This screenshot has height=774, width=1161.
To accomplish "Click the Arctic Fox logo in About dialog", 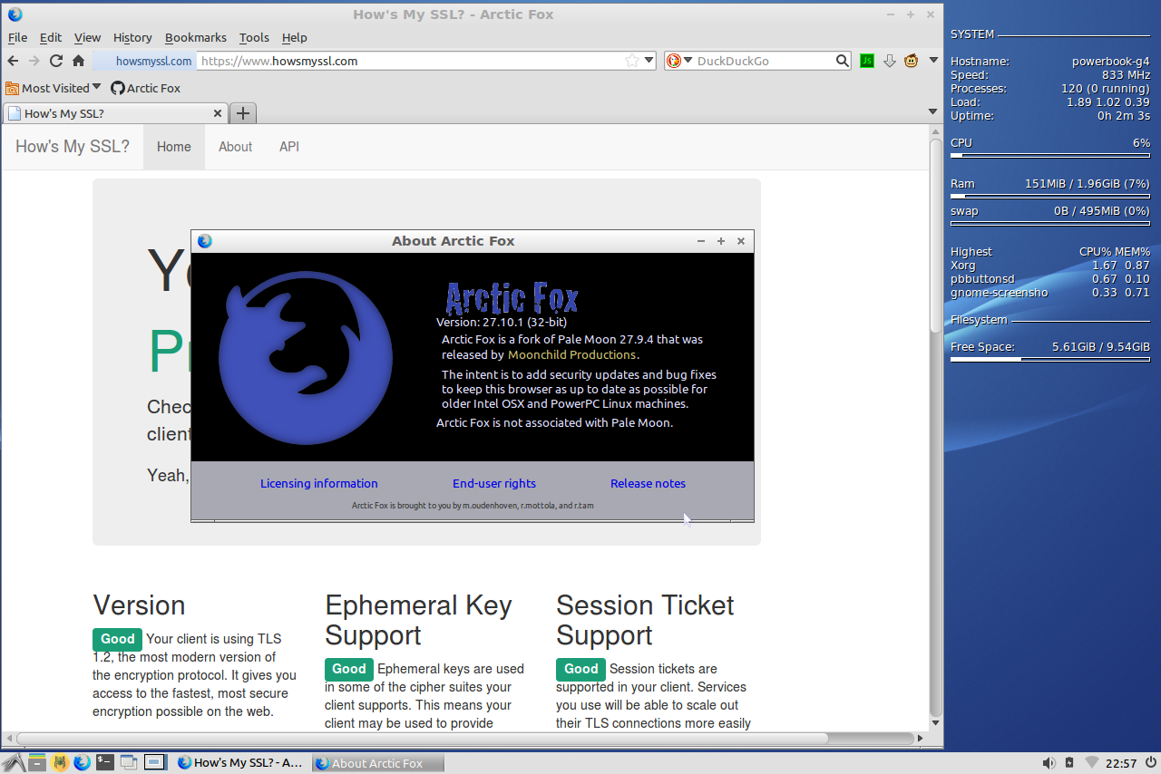I will (306, 358).
